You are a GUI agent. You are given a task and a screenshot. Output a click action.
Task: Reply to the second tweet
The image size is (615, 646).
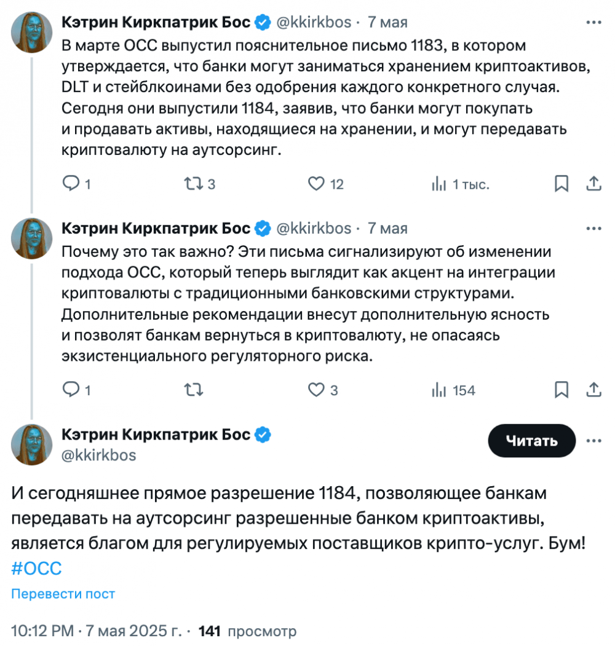76,389
